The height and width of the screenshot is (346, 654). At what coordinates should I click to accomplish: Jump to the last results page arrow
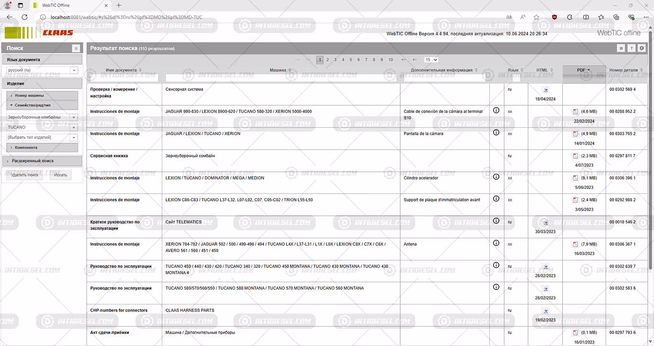(x=415, y=60)
